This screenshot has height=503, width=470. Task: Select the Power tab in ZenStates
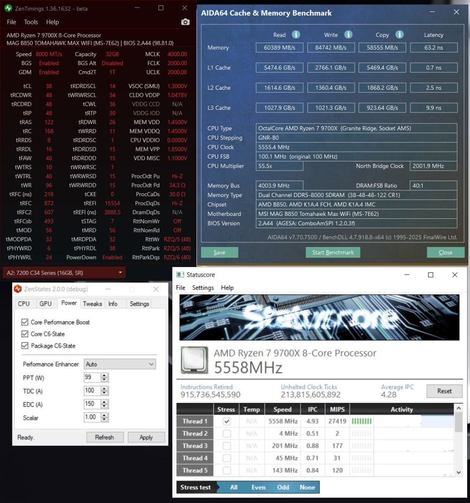(69, 303)
